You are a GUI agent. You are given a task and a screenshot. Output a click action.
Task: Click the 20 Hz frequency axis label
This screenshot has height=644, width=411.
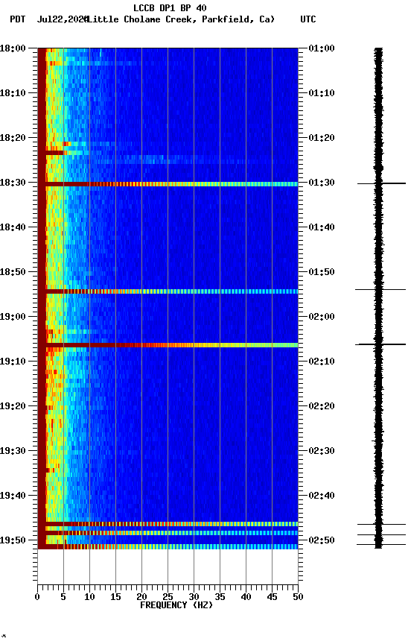click(x=141, y=598)
